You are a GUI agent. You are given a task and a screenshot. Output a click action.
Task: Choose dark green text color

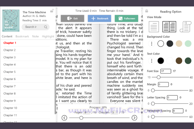point(188,61)
